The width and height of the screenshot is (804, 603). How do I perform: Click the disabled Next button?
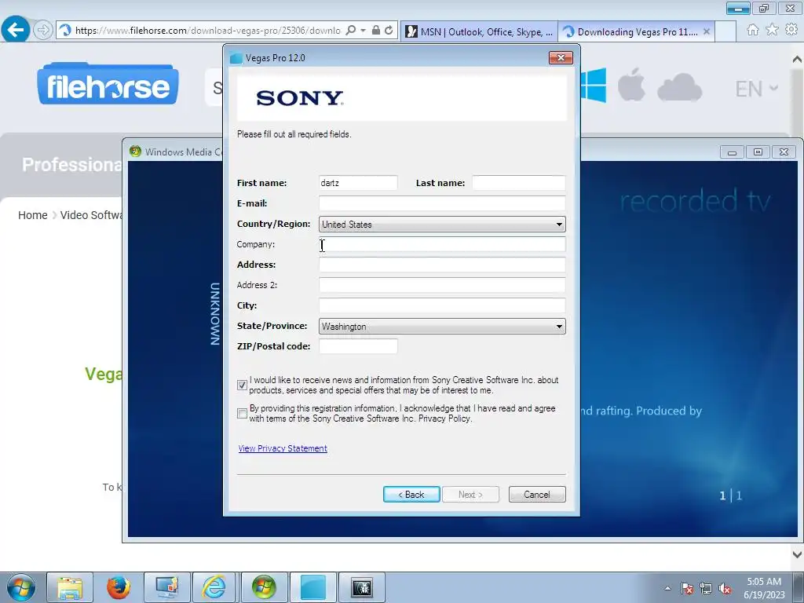470,495
